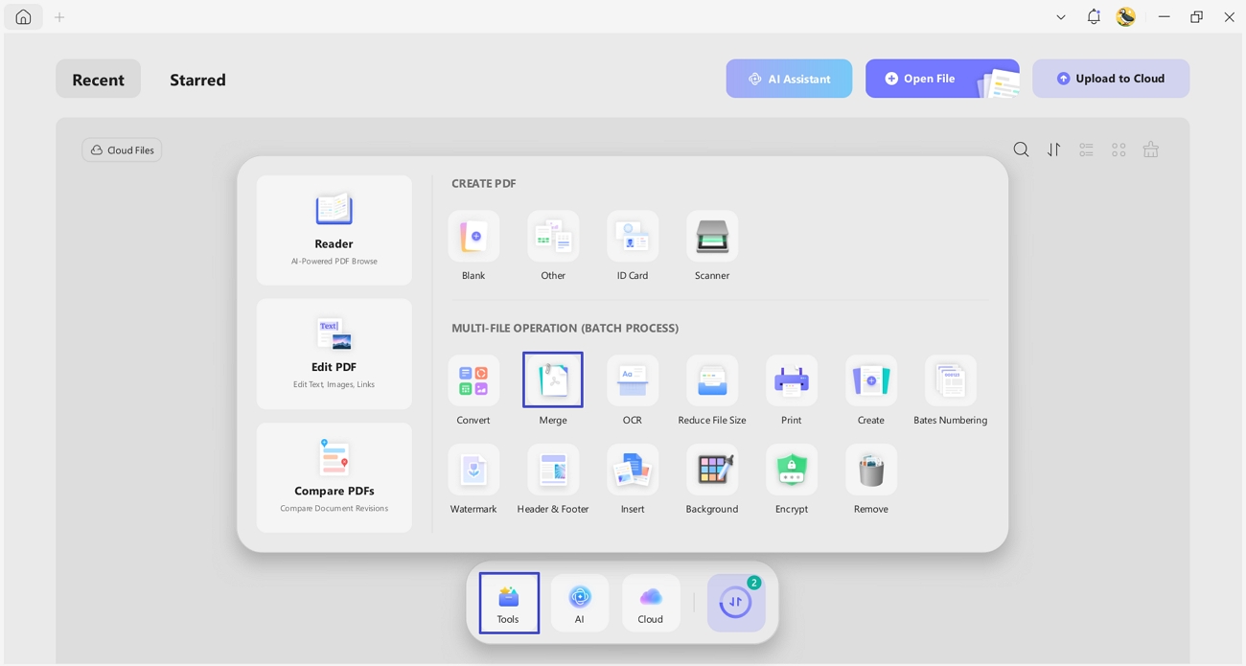The height and width of the screenshot is (666, 1246).
Task: Open notifications bell
Action: coord(1094,17)
